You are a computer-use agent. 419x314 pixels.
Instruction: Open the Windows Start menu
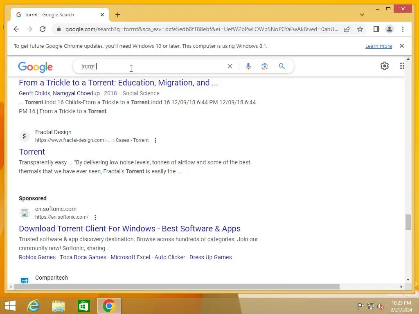[10, 306]
